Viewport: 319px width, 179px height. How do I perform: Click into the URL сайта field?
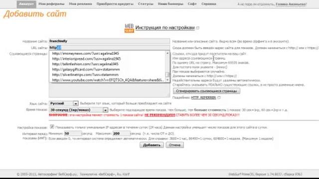[x=109, y=48]
